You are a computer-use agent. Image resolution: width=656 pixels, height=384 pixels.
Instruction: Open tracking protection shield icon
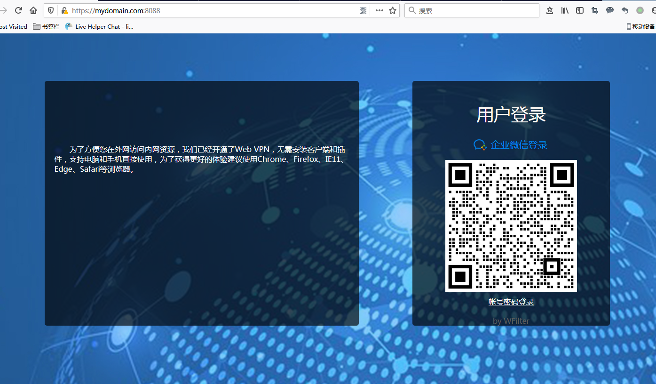[51, 10]
